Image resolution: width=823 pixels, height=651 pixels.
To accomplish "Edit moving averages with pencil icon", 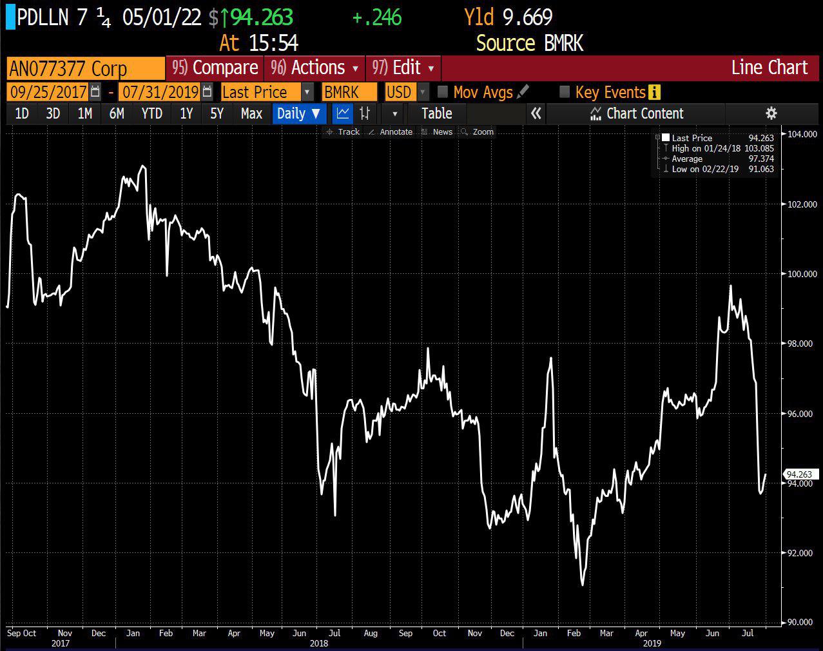I will pyautogui.click(x=523, y=92).
